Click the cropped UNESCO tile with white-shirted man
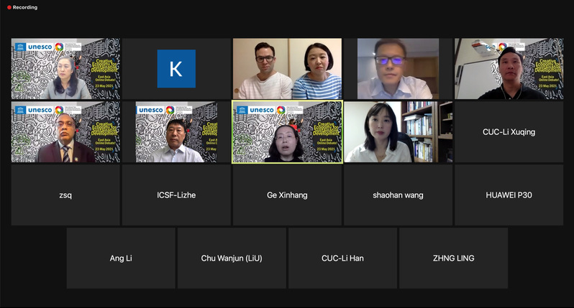574x308 pixels. coord(176,132)
